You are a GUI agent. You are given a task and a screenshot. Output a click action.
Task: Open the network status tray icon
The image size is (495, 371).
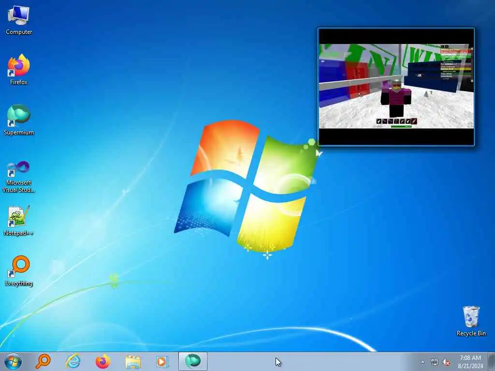[x=435, y=362]
